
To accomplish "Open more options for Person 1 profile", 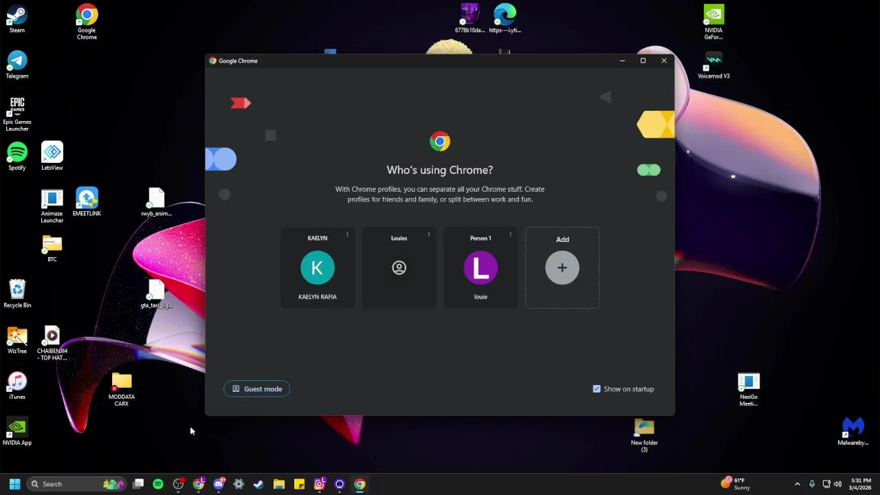I will pyautogui.click(x=510, y=235).
